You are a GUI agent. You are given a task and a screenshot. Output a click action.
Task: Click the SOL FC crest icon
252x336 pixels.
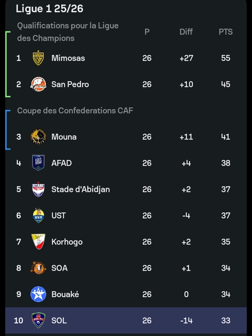38,321
